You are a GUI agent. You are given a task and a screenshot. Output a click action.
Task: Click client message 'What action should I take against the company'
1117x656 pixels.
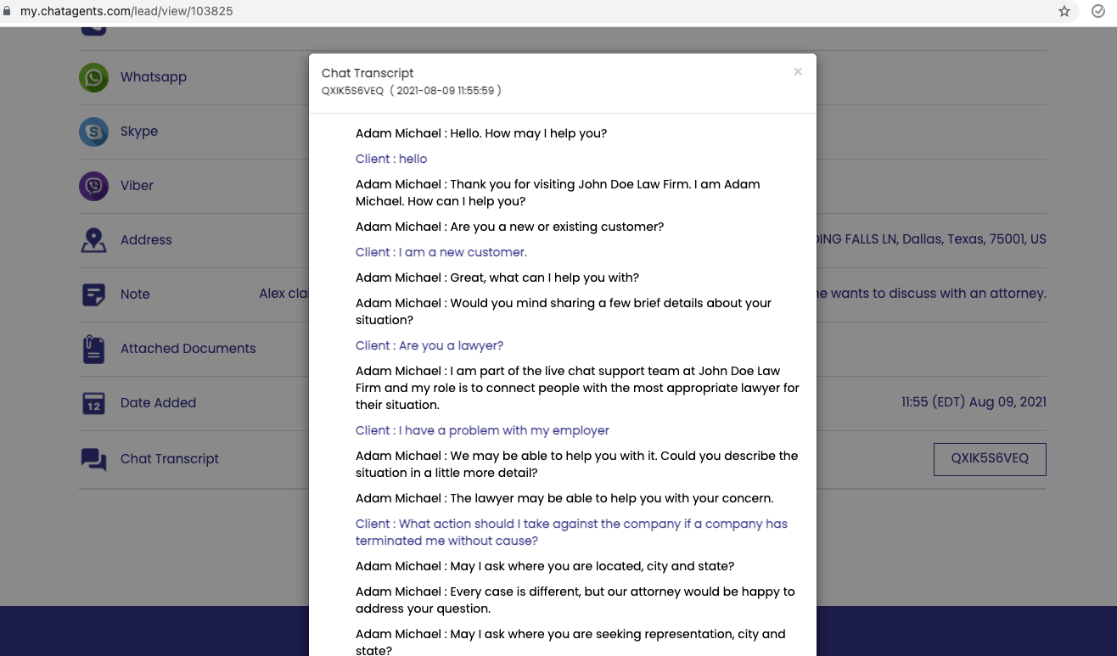pyautogui.click(x=571, y=532)
